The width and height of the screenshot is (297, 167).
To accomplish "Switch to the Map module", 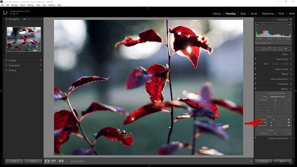I will [x=243, y=14].
